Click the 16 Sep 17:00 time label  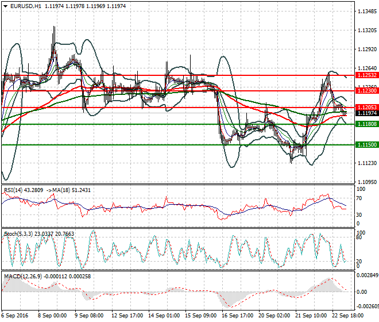pos(237,316)
